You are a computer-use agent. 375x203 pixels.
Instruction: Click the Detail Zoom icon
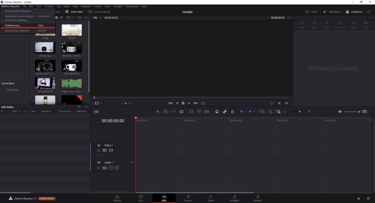tap(270, 112)
